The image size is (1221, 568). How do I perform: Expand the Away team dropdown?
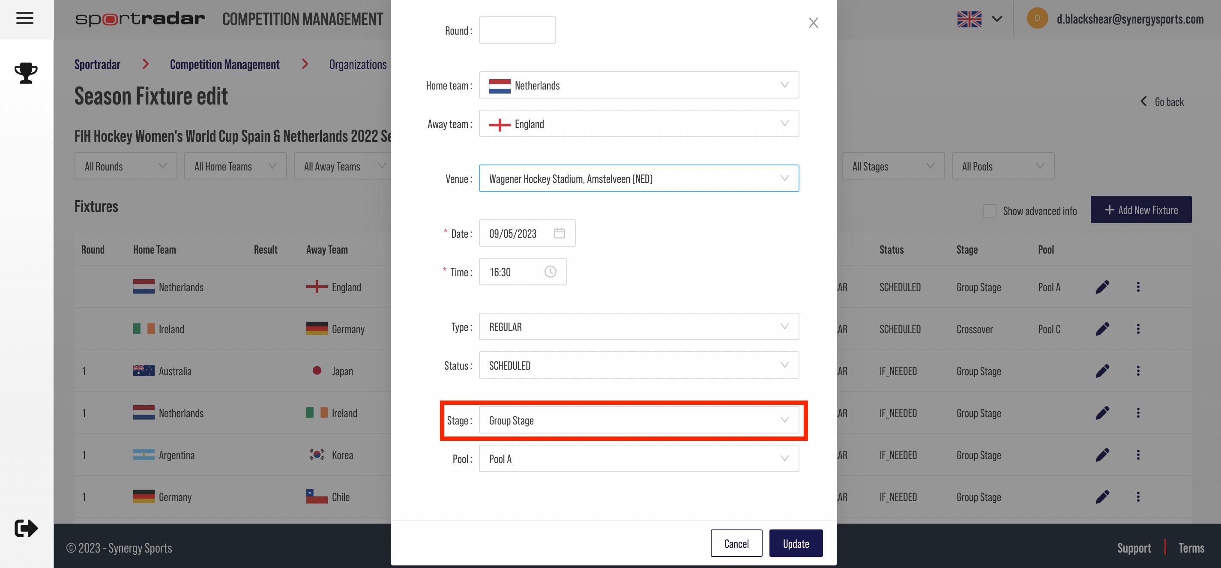click(638, 124)
